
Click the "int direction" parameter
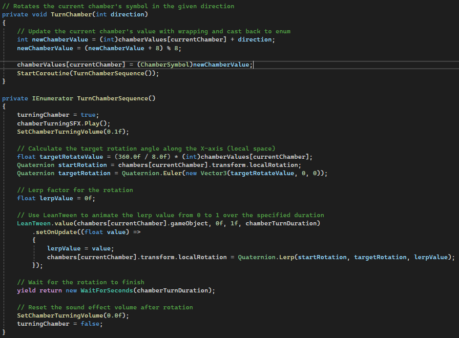[x=120, y=14]
